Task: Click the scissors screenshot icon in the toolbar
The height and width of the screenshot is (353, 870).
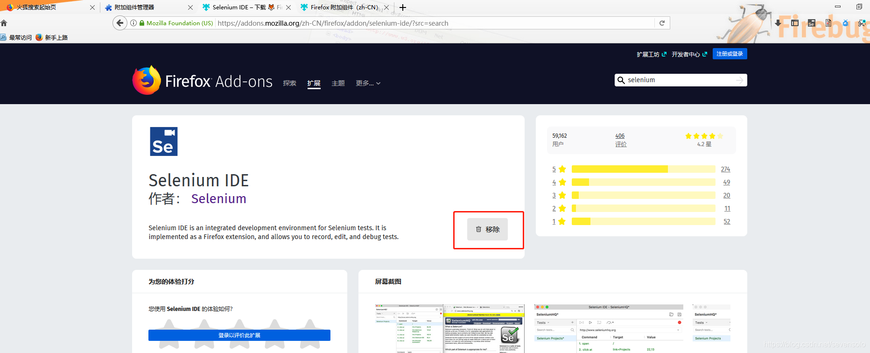Action: tap(862, 23)
